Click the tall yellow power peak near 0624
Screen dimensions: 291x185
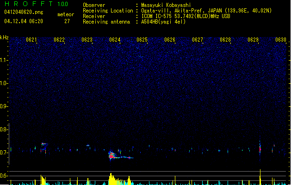coord(111,179)
